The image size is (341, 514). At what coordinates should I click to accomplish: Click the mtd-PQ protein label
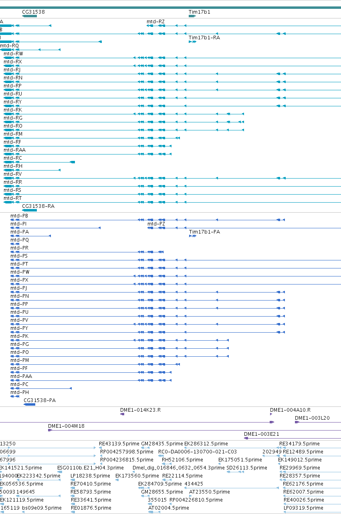click(20, 240)
